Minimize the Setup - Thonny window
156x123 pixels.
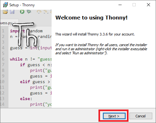(x=120, y=5)
